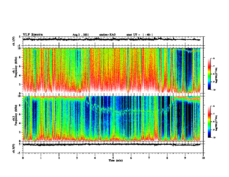Click the "-5" voltage tick of ch.3(V) panel
The height and width of the screenshot is (177, 229).
[x=19, y=153]
